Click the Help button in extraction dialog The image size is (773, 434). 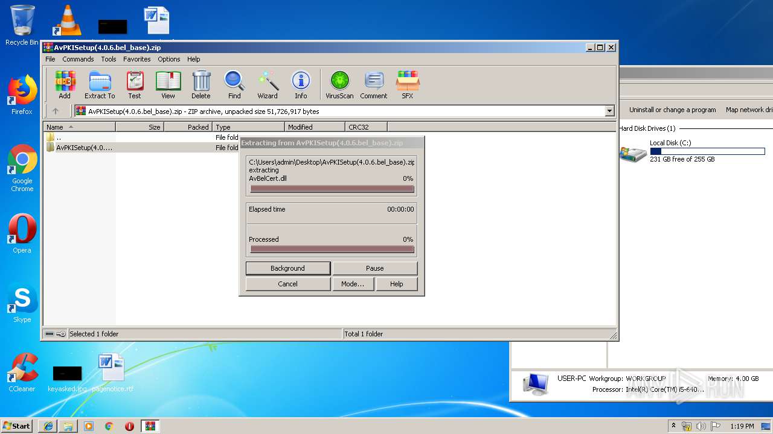click(396, 284)
